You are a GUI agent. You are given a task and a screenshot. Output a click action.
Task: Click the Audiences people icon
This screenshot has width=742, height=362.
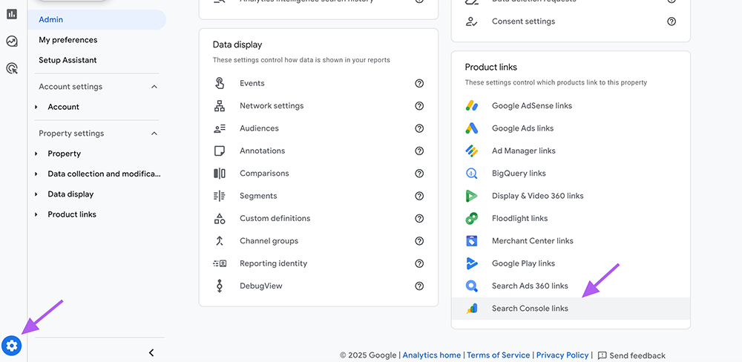point(220,128)
